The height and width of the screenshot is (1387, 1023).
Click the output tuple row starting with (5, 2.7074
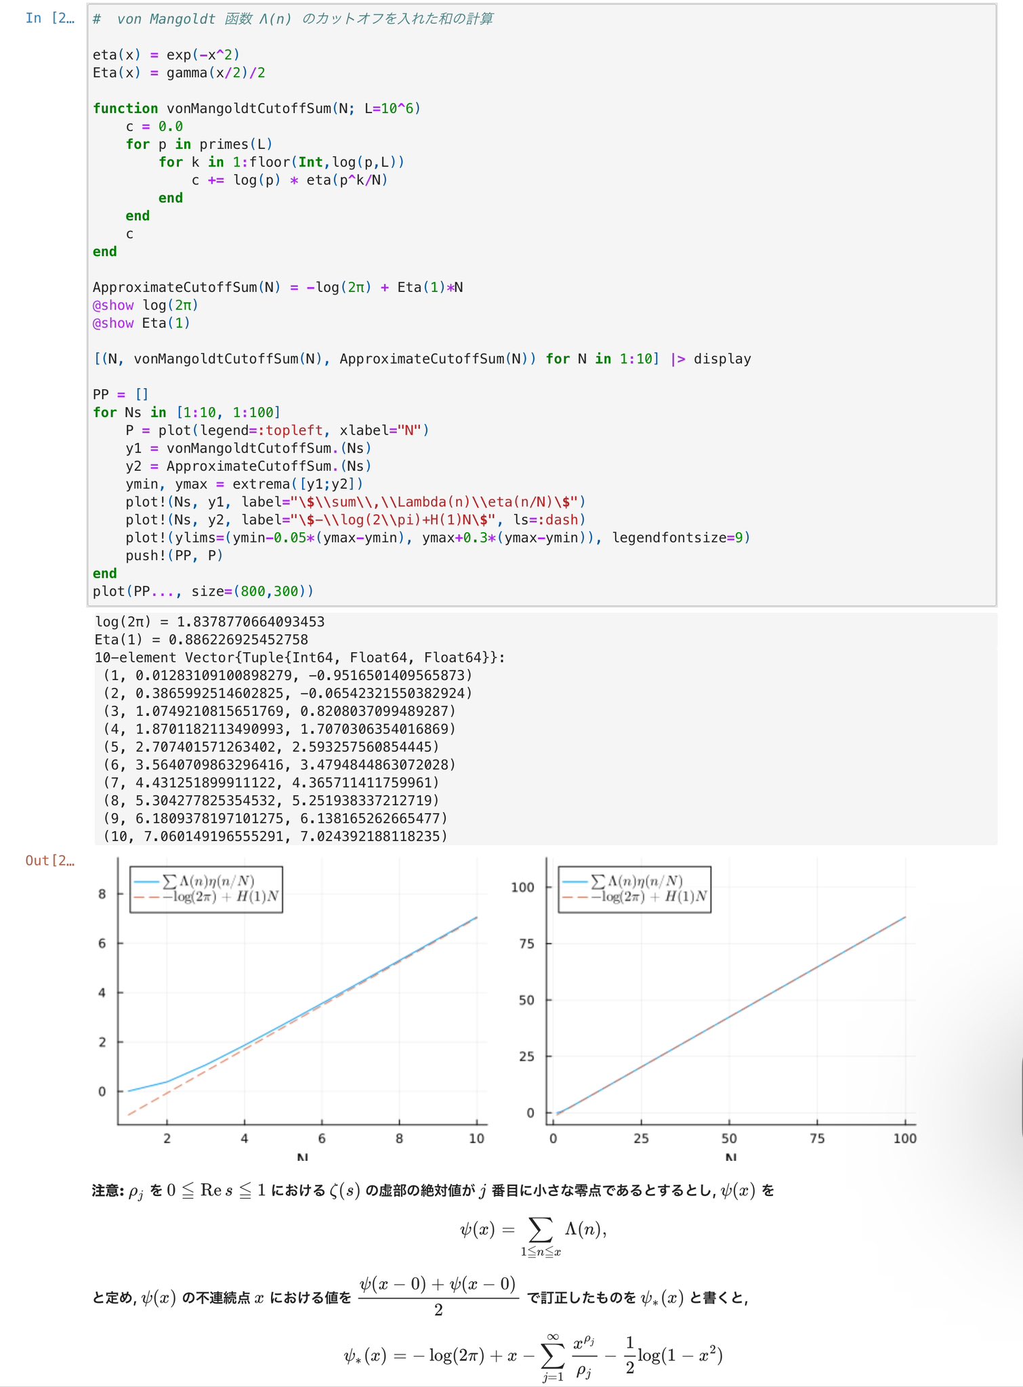[x=272, y=747]
